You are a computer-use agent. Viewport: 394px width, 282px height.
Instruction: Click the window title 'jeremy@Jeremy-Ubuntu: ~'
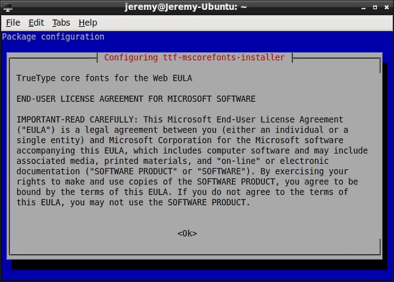(x=185, y=7)
